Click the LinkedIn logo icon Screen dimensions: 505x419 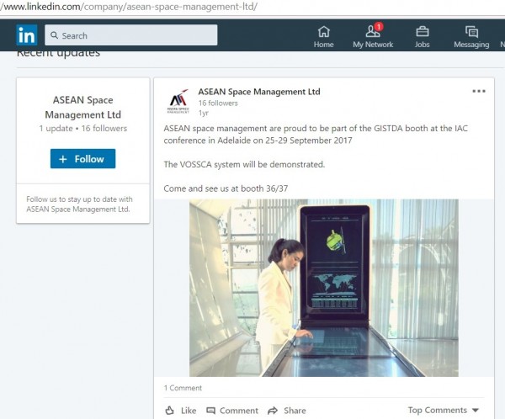click(26, 35)
